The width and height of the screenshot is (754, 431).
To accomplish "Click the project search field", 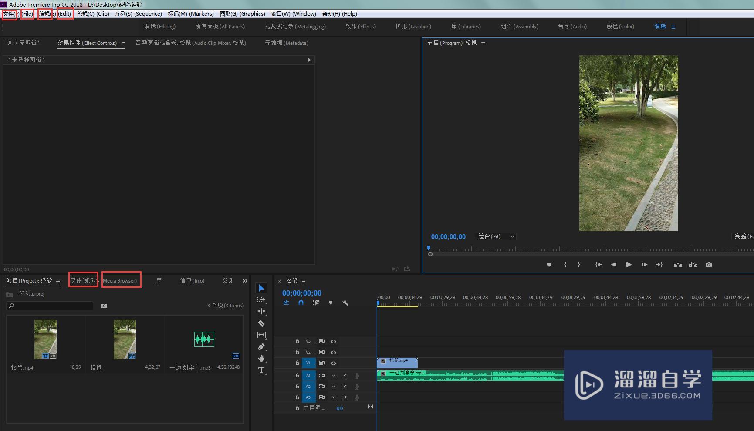I will tap(50, 306).
